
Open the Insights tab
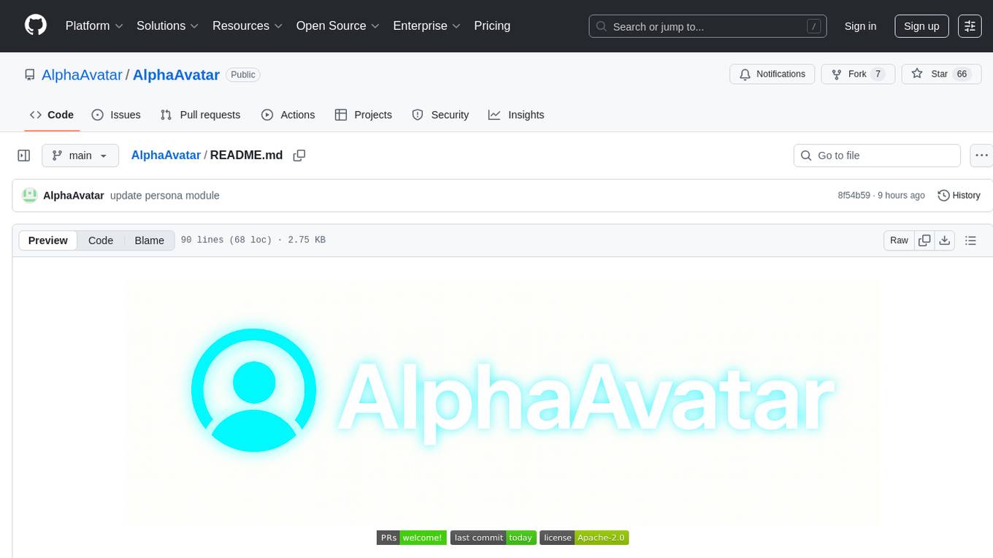[516, 115]
